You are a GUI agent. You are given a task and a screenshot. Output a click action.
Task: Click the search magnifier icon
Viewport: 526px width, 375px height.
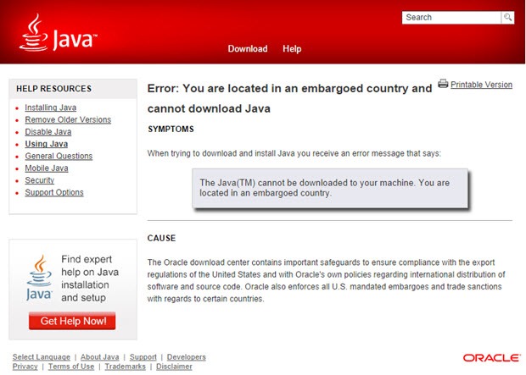tap(507, 18)
